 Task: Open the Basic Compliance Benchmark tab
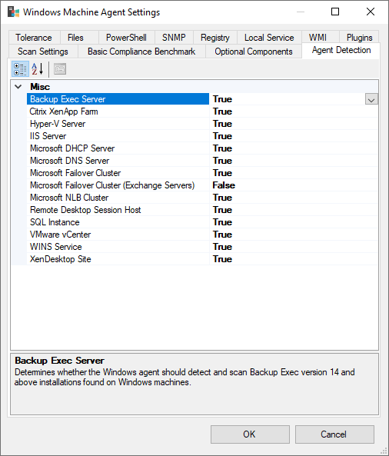(x=141, y=52)
